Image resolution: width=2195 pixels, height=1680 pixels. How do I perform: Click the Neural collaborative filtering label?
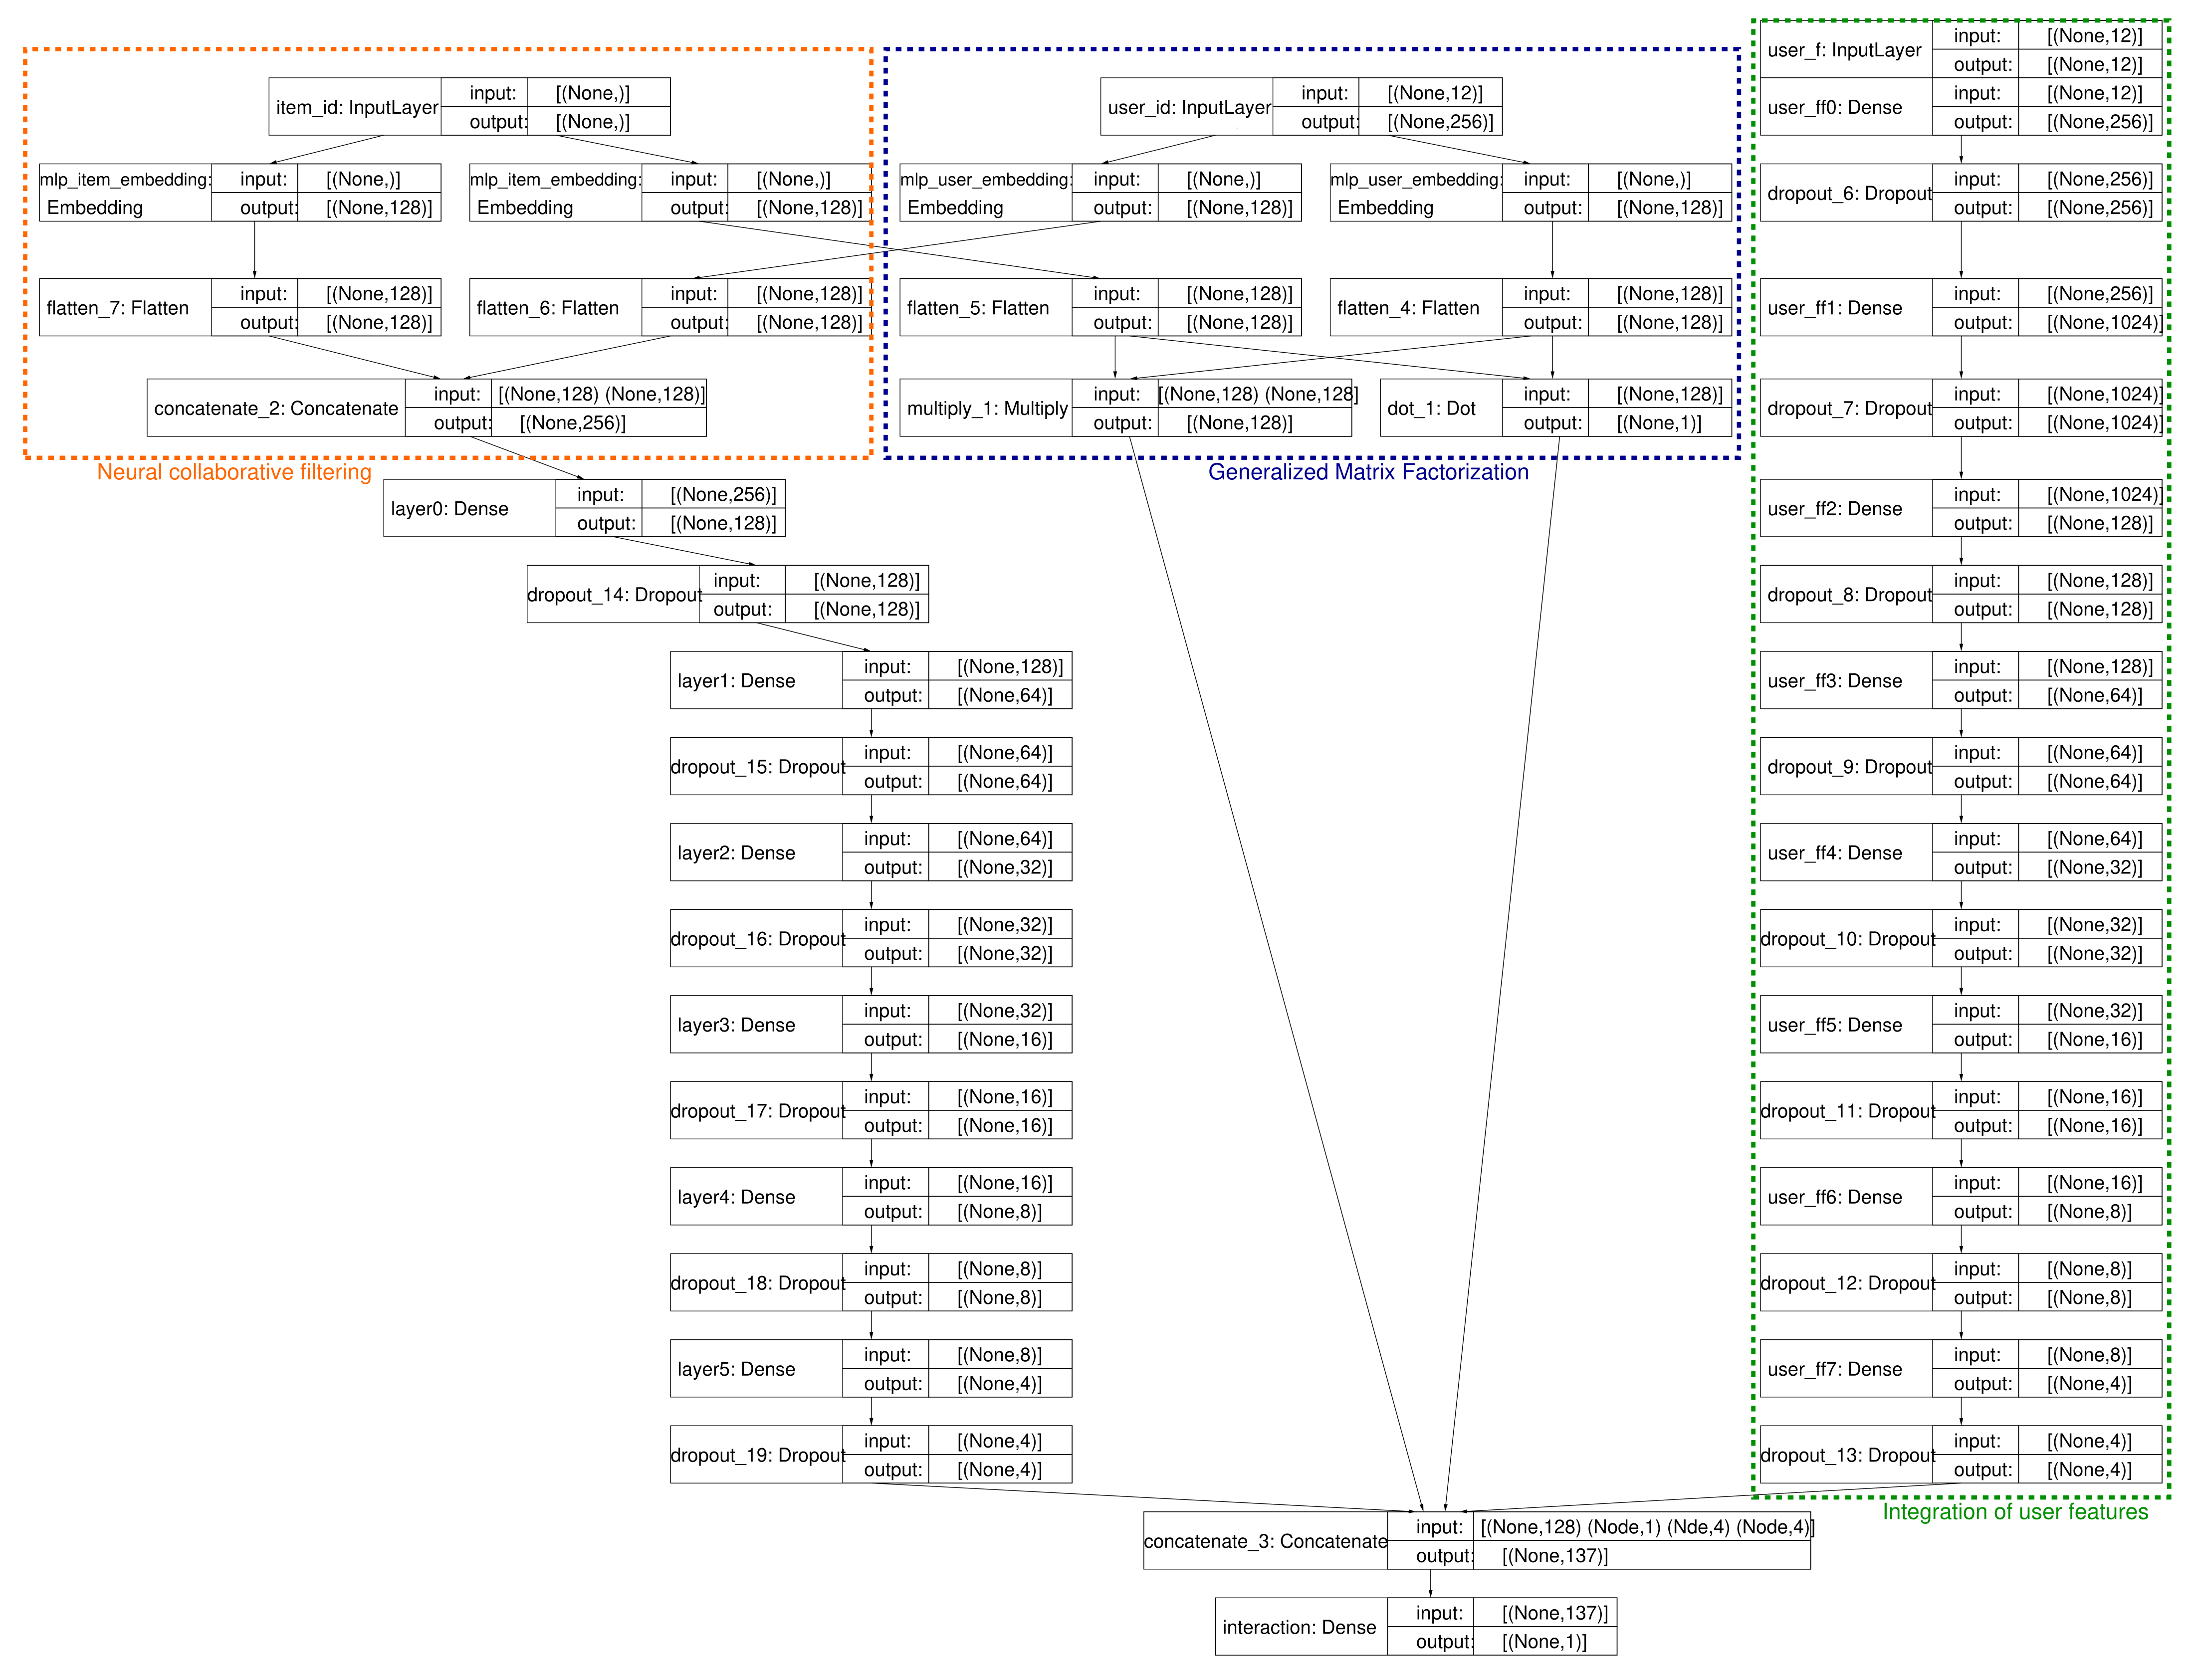(233, 472)
